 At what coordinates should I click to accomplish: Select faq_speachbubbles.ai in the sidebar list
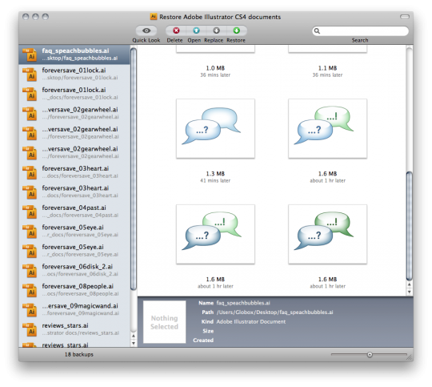(74, 54)
